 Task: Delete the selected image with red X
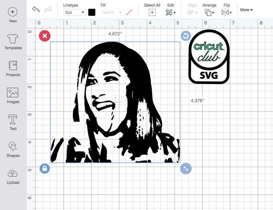(x=45, y=36)
